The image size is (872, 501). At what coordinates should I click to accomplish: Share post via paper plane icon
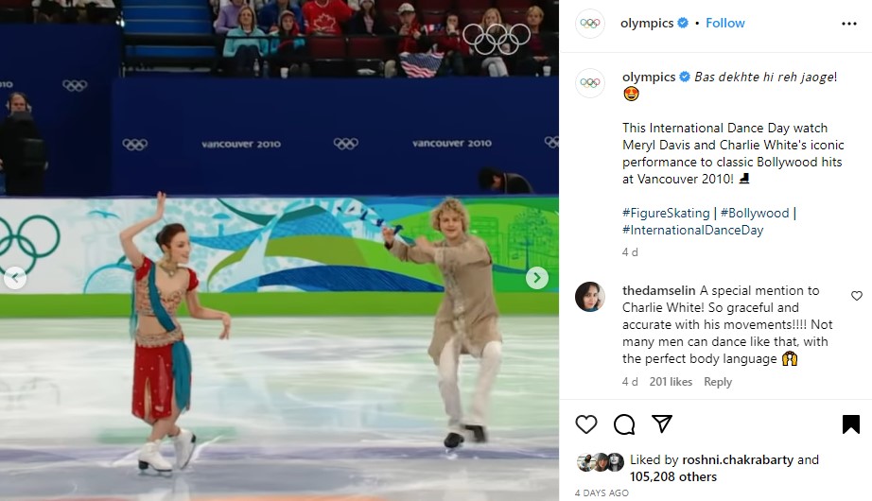(x=662, y=423)
